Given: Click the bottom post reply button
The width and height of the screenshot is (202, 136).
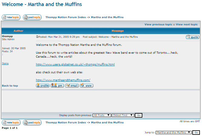Looking at the screenshot, I should tap(32, 123).
